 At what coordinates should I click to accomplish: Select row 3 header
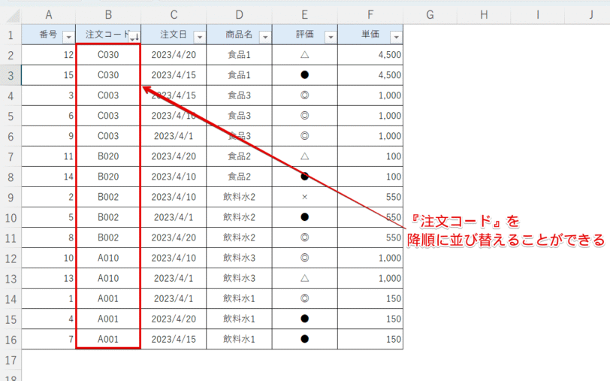11,75
